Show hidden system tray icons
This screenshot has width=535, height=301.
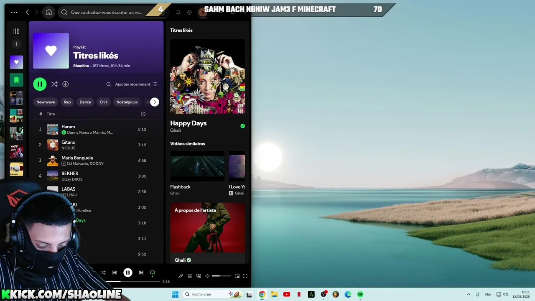pyautogui.click(x=469, y=294)
